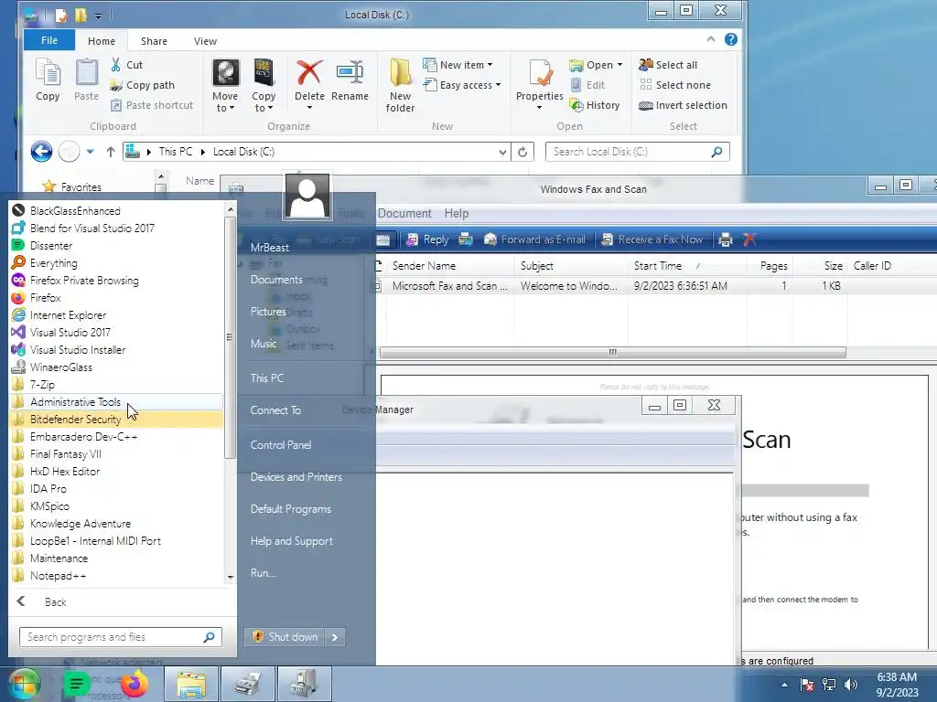Screen dimensions: 937x702
Task: Open Run... from the Start menu
Action: click(x=263, y=573)
